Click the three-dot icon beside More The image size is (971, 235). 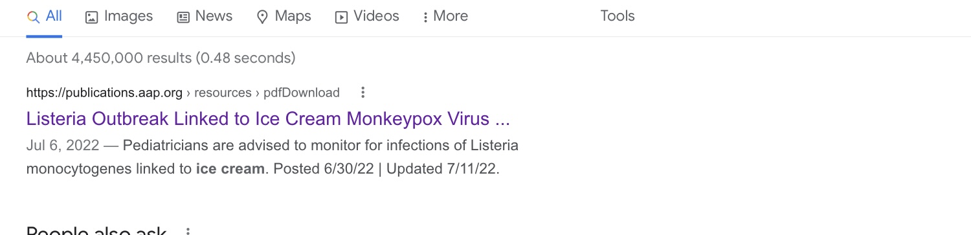pyautogui.click(x=425, y=17)
